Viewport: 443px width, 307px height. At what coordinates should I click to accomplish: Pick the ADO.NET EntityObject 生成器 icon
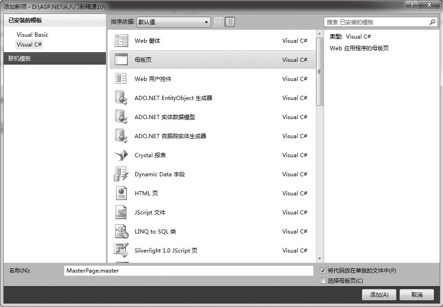coord(121,98)
